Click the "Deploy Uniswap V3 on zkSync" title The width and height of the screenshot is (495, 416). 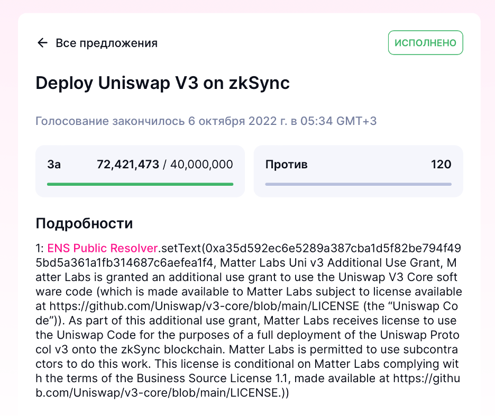coord(162,83)
